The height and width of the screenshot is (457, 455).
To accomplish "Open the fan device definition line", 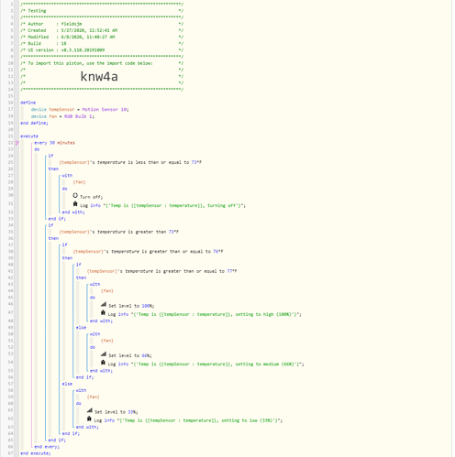I will pos(62,116).
